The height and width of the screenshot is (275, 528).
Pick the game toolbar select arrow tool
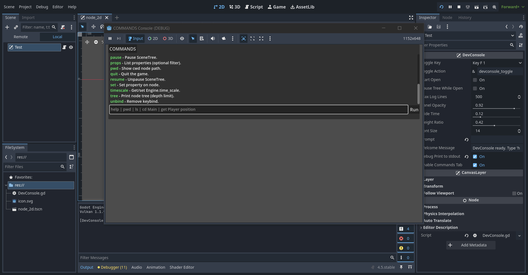point(193,38)
